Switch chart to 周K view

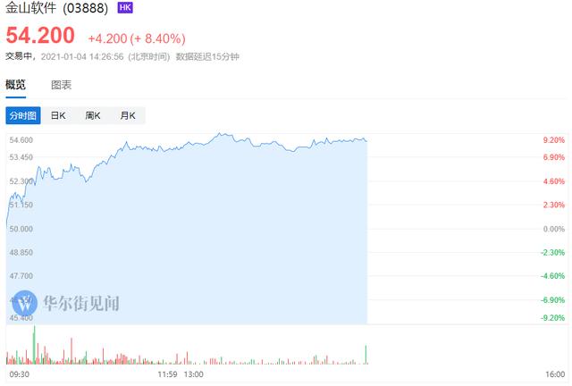coord(93,115)
